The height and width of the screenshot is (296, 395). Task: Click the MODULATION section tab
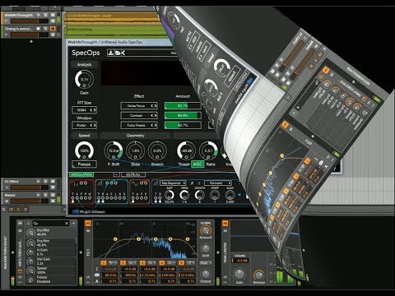81,174
